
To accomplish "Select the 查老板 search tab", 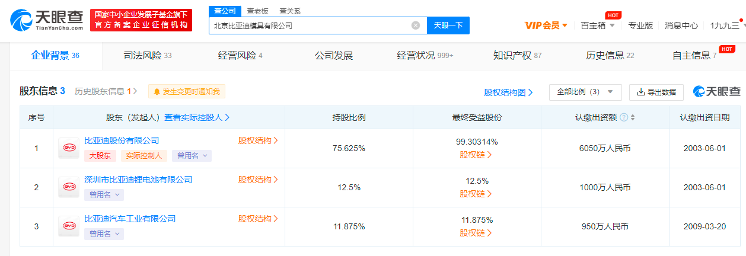I will click(x=257, y=11).
